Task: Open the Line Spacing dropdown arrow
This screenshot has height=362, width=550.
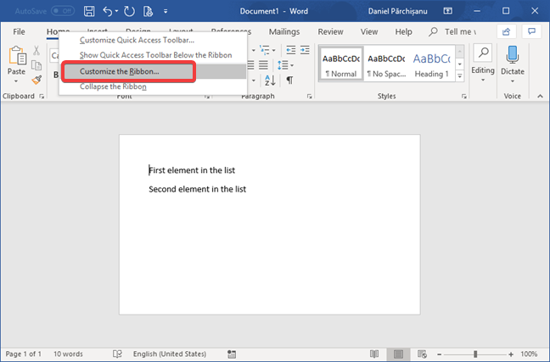Action: tap(292, 65)
